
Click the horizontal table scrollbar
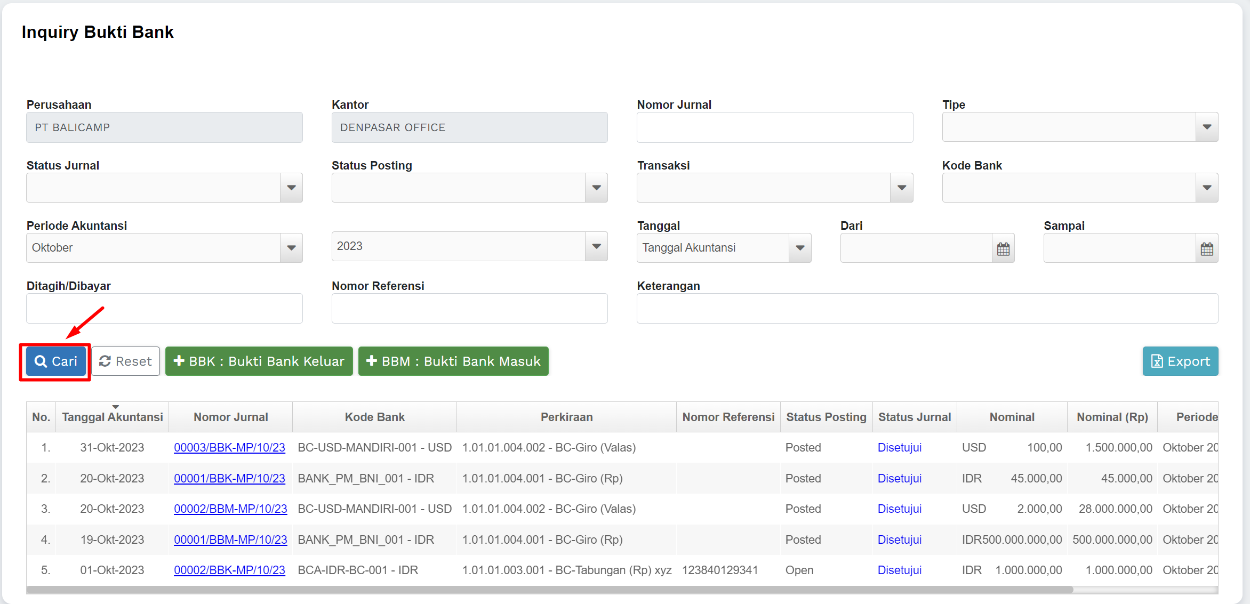(549, 590)
